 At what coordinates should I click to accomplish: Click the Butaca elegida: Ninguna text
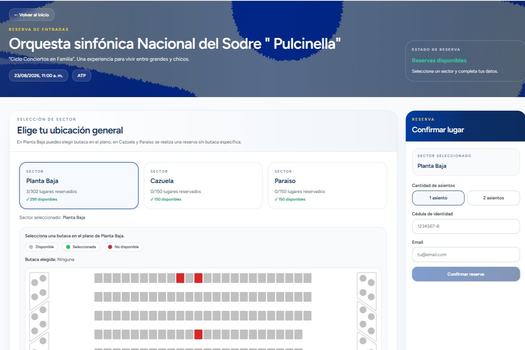click(50, 260)
